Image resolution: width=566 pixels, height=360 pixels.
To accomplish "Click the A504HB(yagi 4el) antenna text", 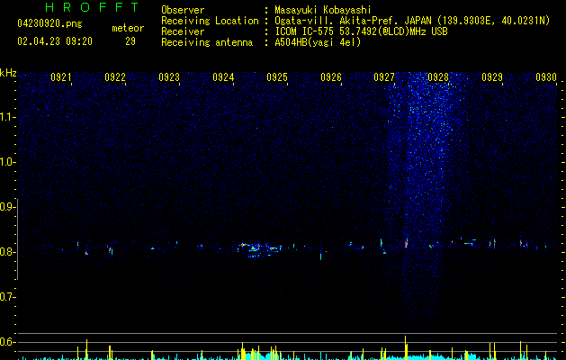I will [x=318, y=42].
